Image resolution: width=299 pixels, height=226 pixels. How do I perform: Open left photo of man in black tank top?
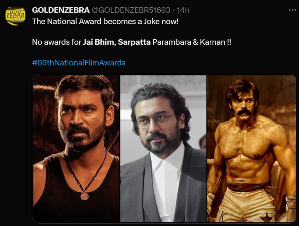76,148
